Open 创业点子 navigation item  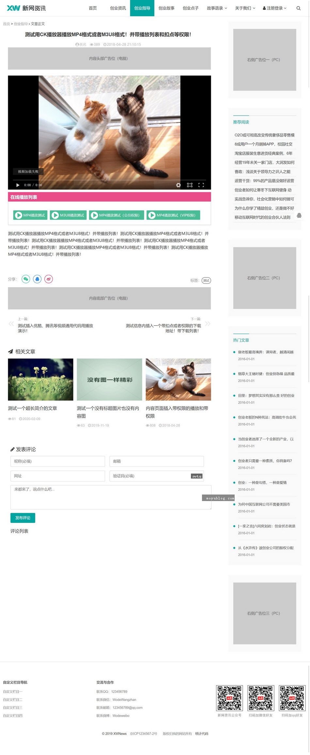click(191, 8)
